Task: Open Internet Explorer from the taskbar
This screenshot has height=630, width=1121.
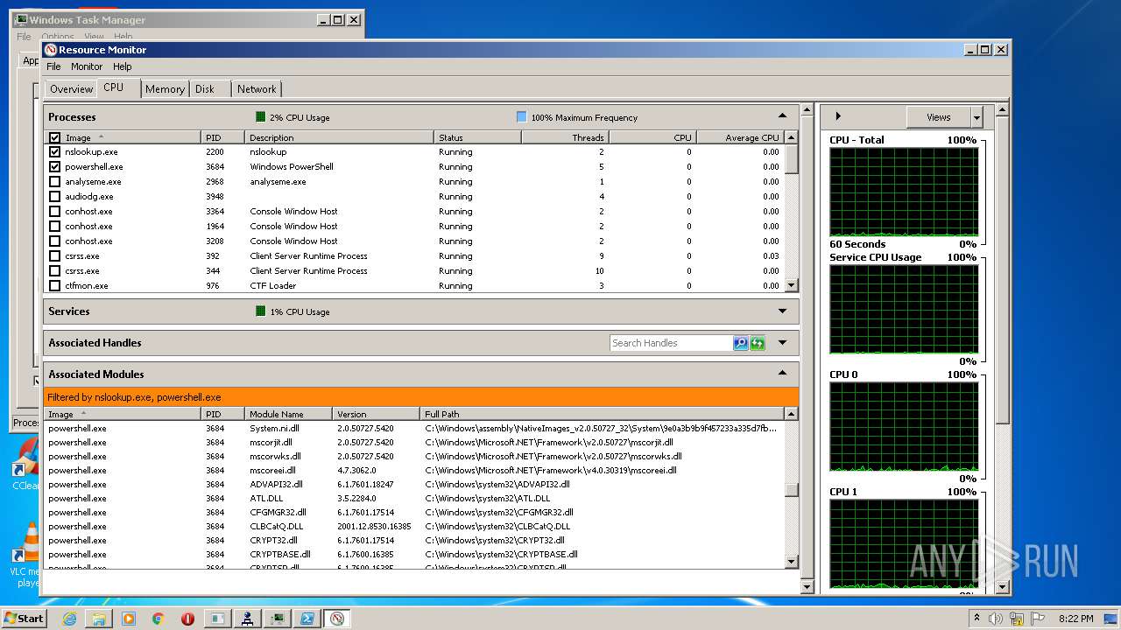Action: pos(70,619)
